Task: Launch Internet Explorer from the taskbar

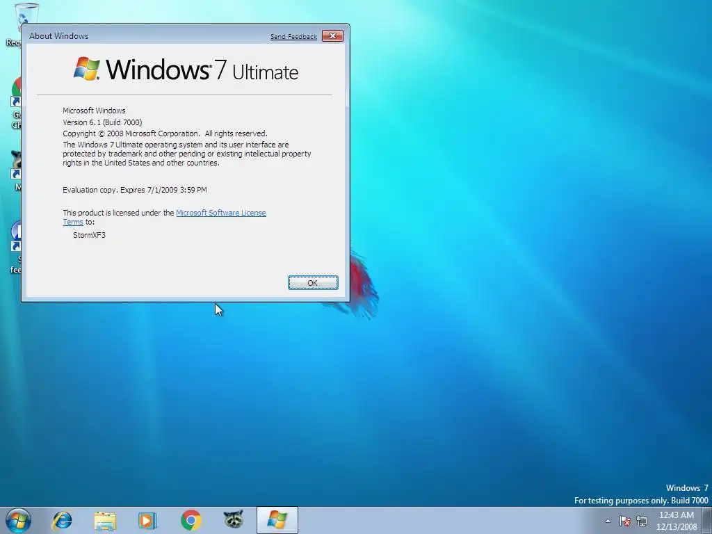Action: [x=62, y=520]
